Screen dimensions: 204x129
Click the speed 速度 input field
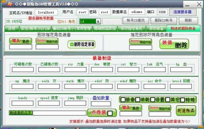49,103
